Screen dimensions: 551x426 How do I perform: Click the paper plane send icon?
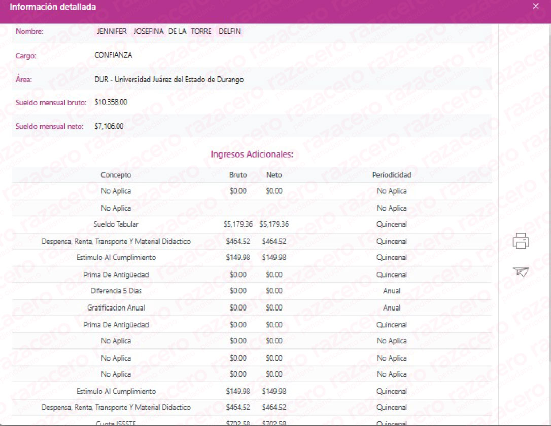tap(521, 272)
